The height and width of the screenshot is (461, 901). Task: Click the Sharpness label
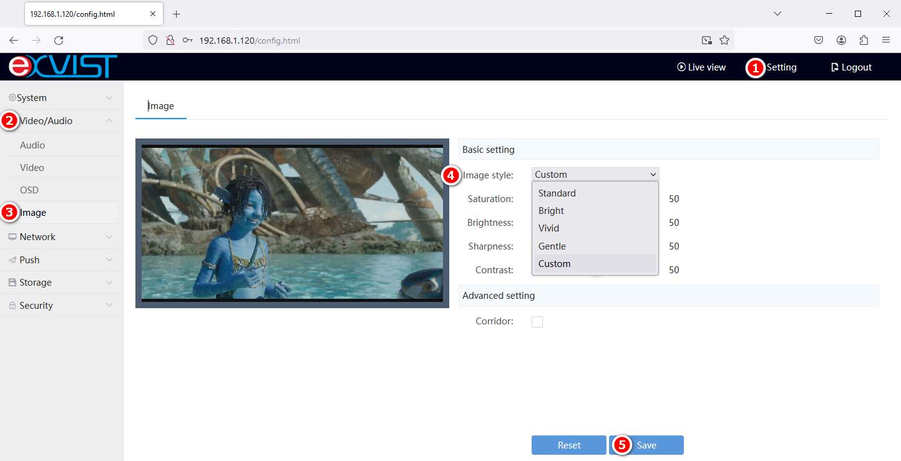tap(490, 246)
